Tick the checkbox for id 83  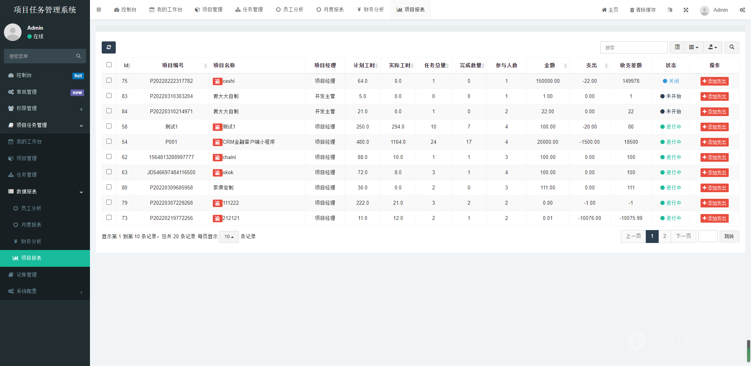click(109, 96)
